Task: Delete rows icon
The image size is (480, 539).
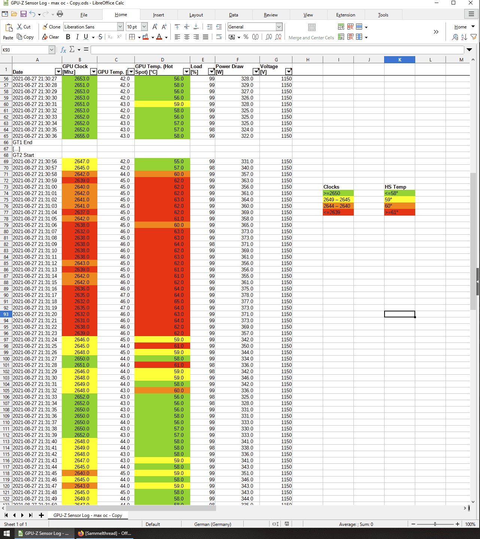Action: coord(350,27)
